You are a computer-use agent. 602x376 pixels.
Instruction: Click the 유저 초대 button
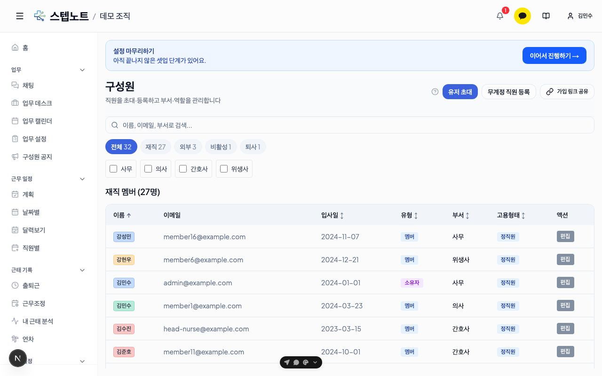[460, 92]
